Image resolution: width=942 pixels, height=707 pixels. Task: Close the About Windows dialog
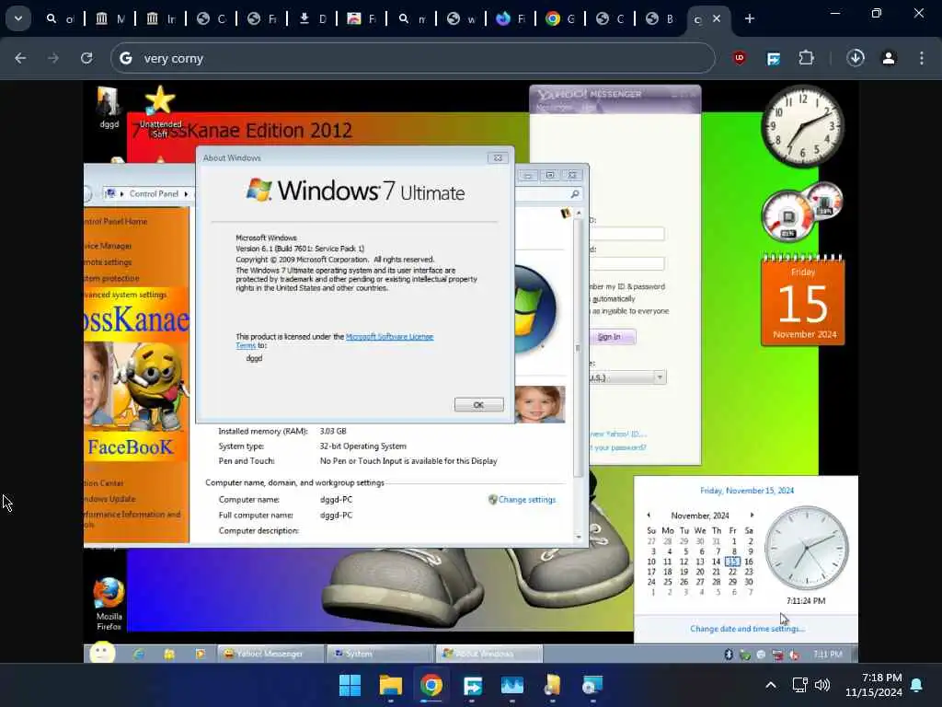[498, 157]
